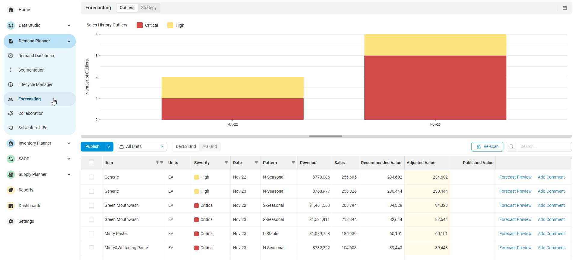Click the horizontal chart scrollbar thumb
The image size is (575, 260).
[x=326, y=136]
